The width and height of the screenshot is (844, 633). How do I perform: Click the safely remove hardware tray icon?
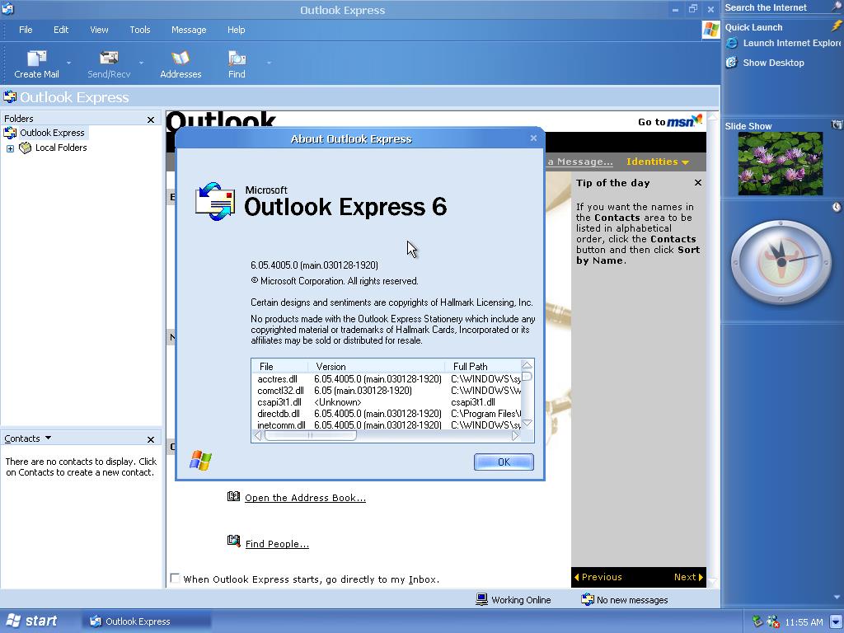click(x=757, y=621)
